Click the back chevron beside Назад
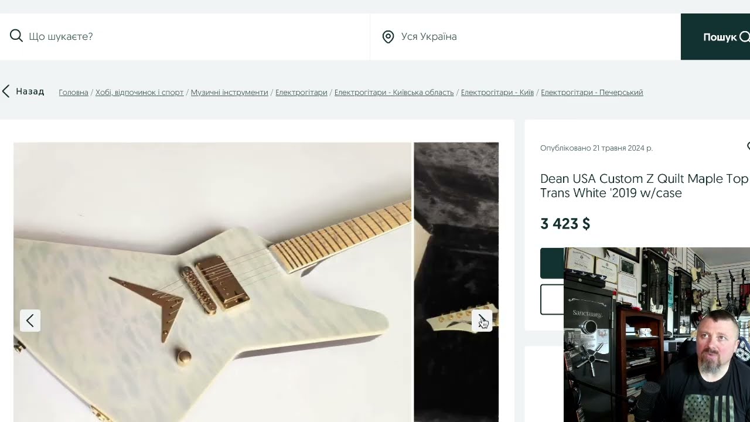Screen dimensions: 750x422 point(6,91)
